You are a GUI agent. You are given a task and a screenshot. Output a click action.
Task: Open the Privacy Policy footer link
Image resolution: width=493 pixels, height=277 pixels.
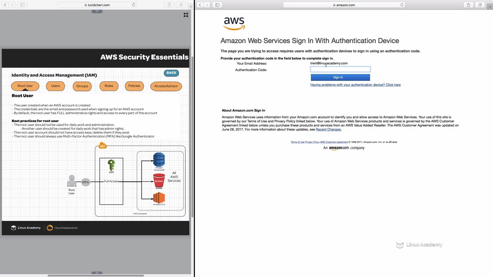point(312,142)
